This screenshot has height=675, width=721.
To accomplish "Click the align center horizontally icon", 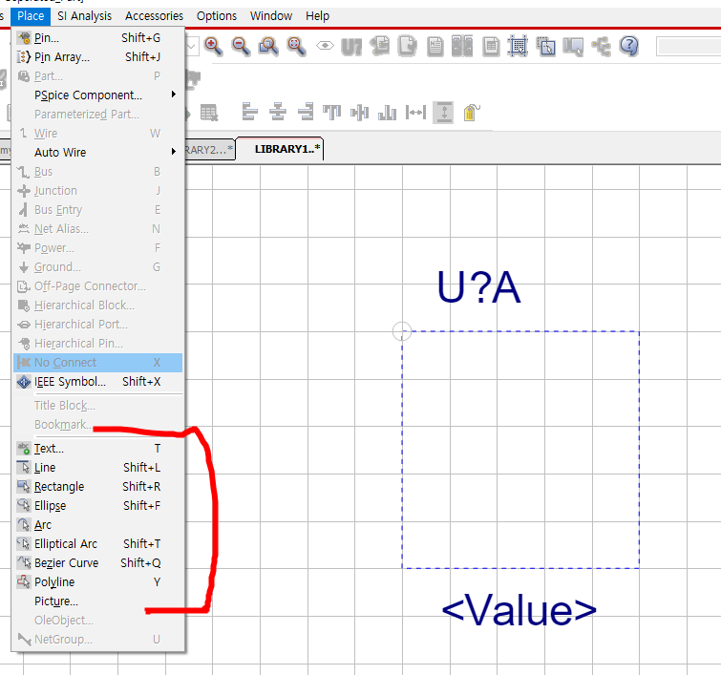I will [x=278, y=113].
